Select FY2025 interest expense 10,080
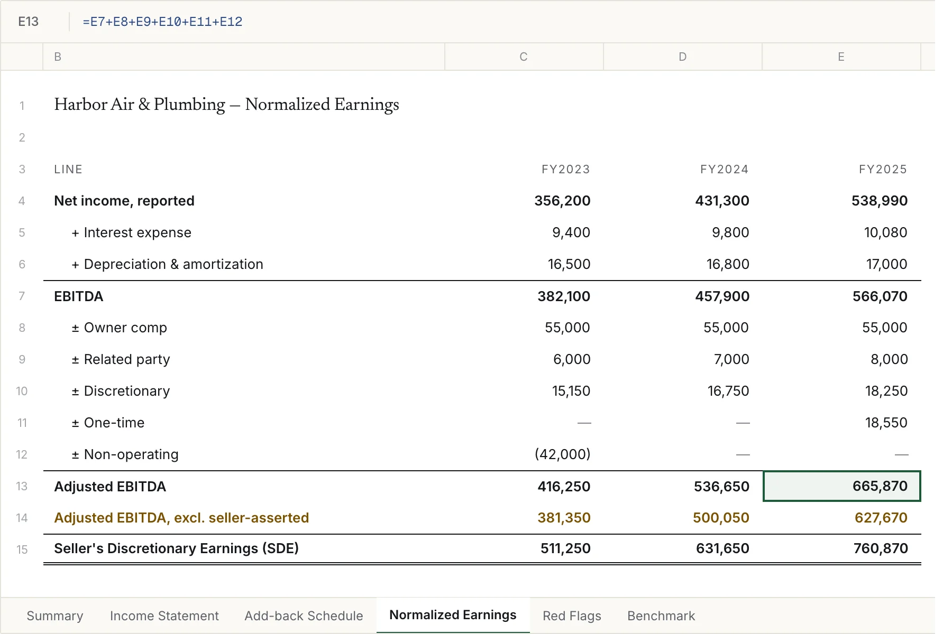Screen dimensions: 952x634 tap(885, 232)
